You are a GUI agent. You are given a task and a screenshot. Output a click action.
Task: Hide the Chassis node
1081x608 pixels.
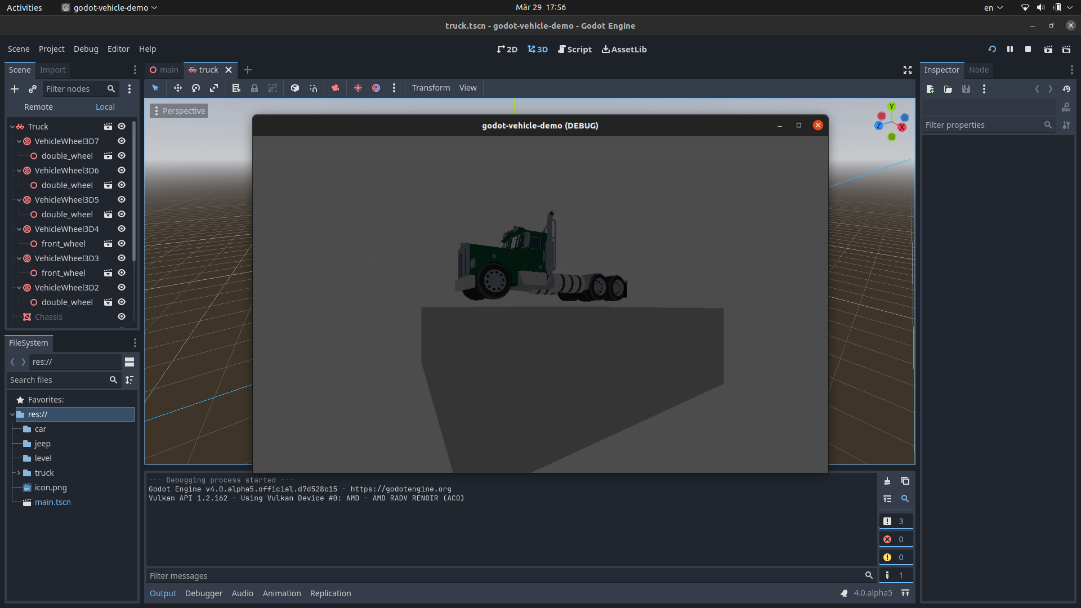121,316
